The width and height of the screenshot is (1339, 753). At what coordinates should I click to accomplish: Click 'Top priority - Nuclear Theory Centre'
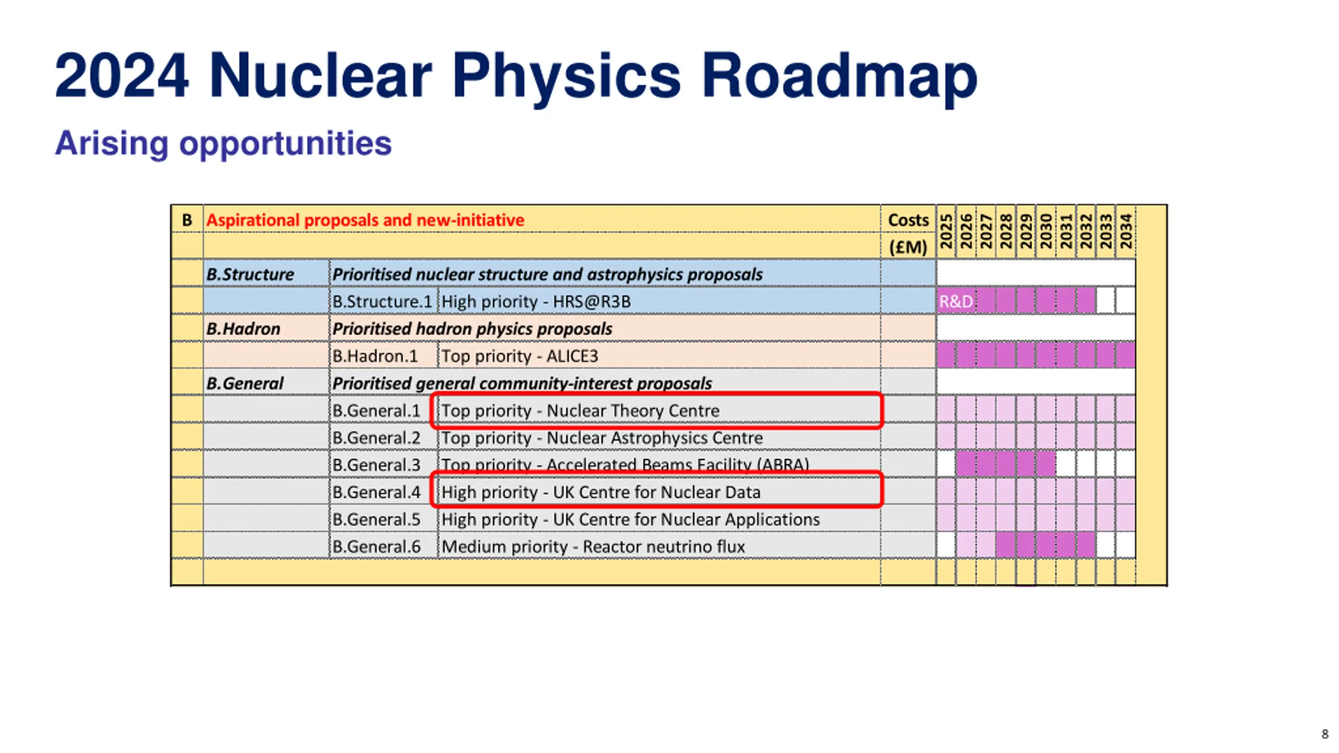tap(580, 411)
